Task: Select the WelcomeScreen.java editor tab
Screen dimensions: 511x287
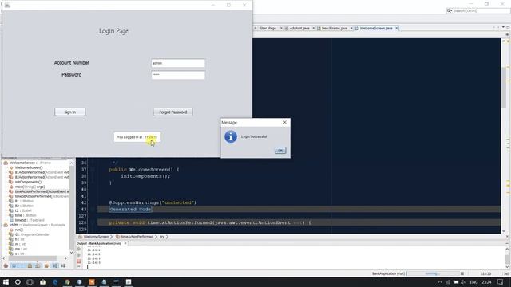Action: click(376, 29)
